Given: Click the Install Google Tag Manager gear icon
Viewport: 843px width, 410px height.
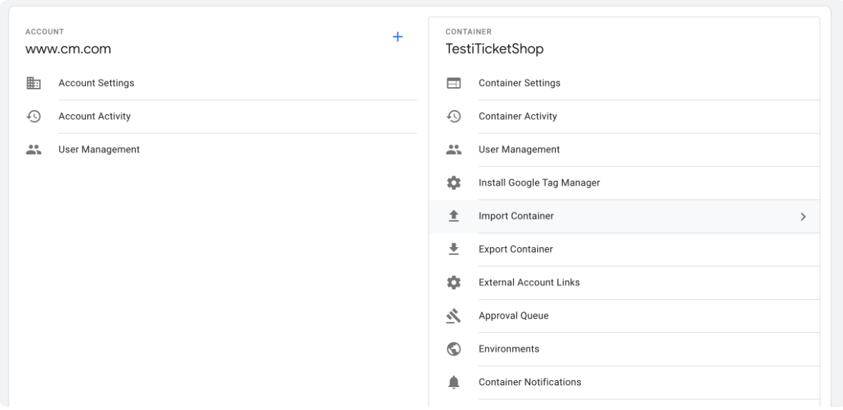Looking at the screenshot, I should pos(453,183).
